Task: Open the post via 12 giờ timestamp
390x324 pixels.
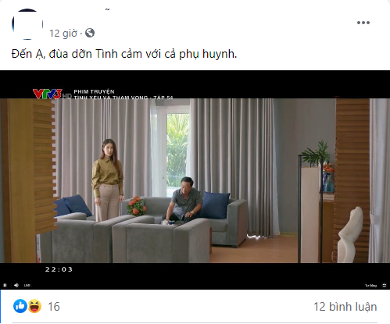Action: (63, 34)
